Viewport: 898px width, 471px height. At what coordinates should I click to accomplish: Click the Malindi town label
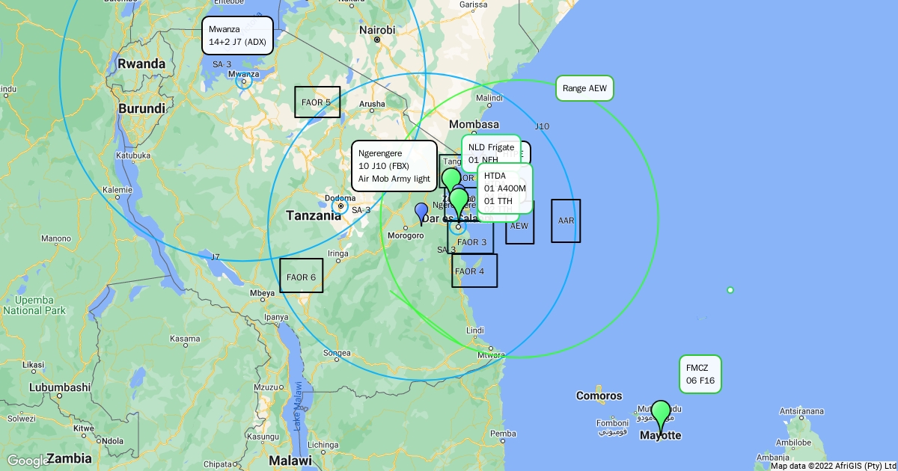[x=489, y=99]
